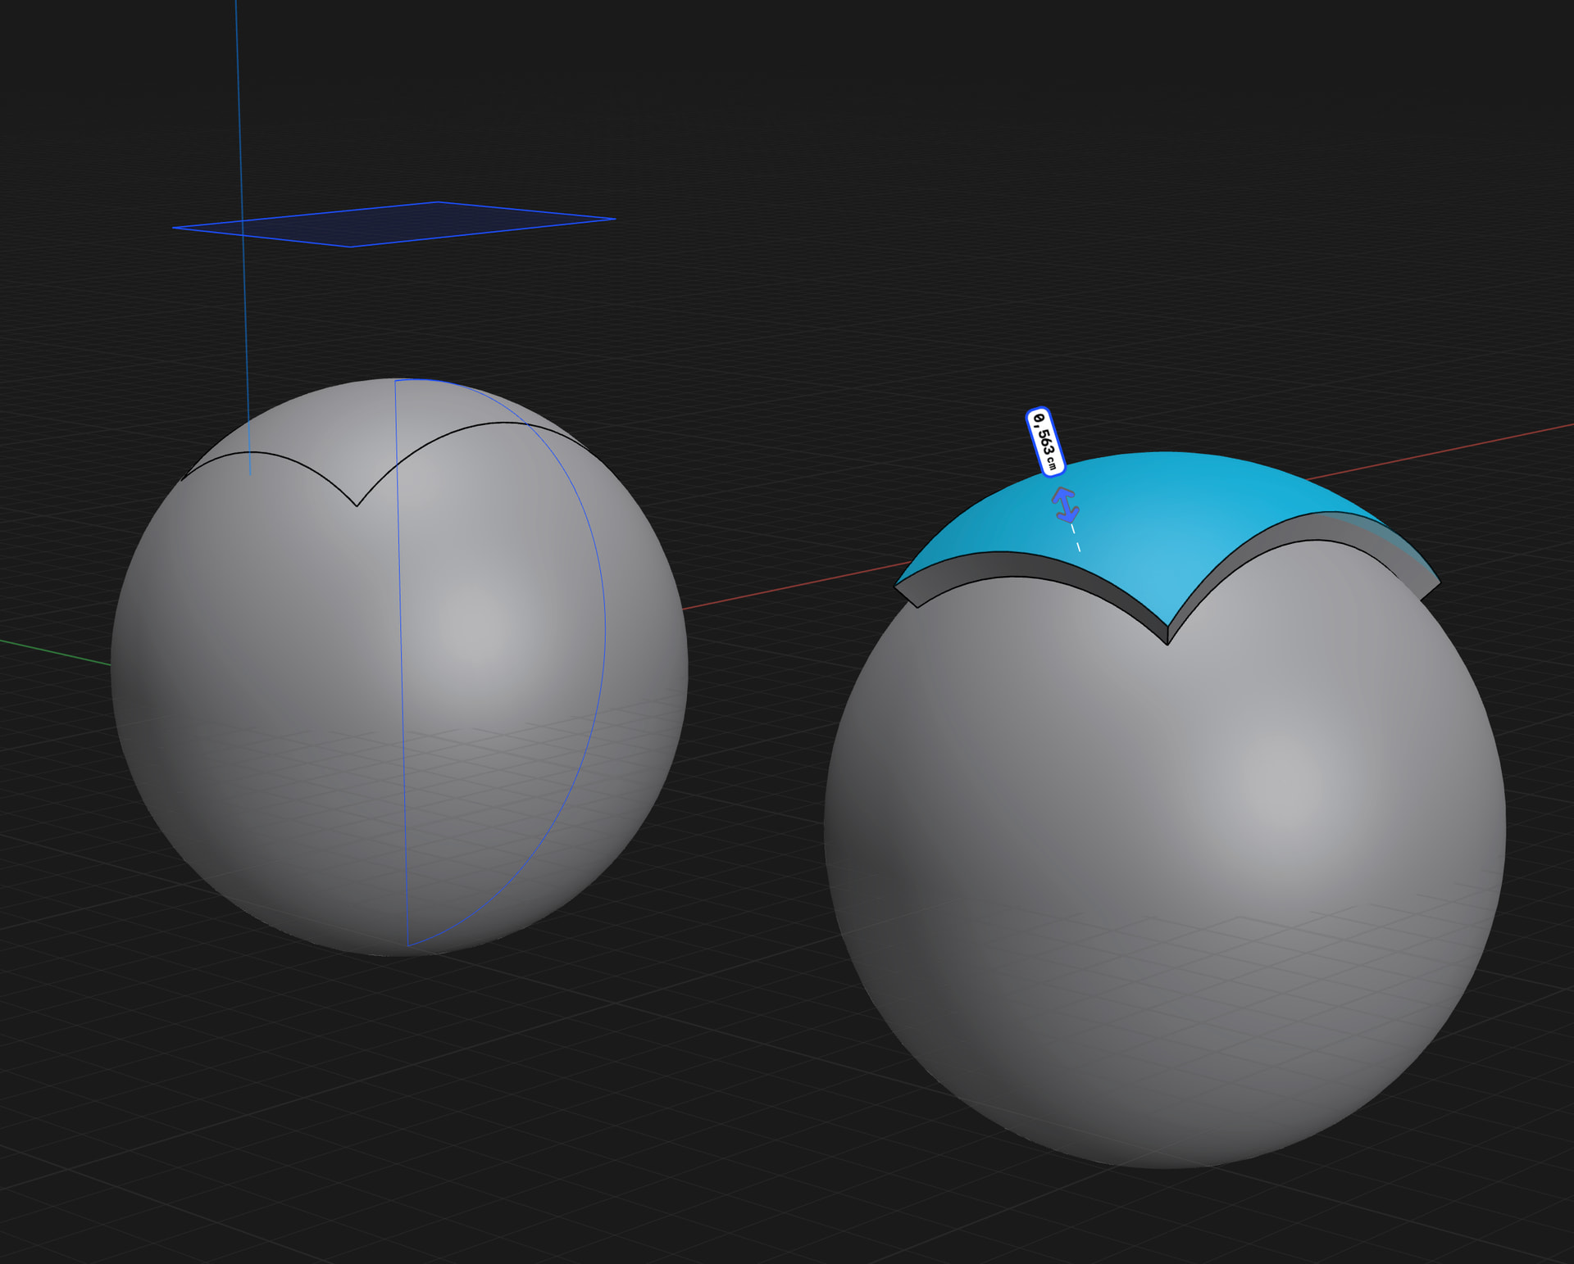Grab the blue double-arrow offset handle
1574x1264 pixels.
(x=1066, y=505)
